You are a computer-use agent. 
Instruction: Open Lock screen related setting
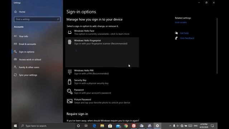(181, 22)
